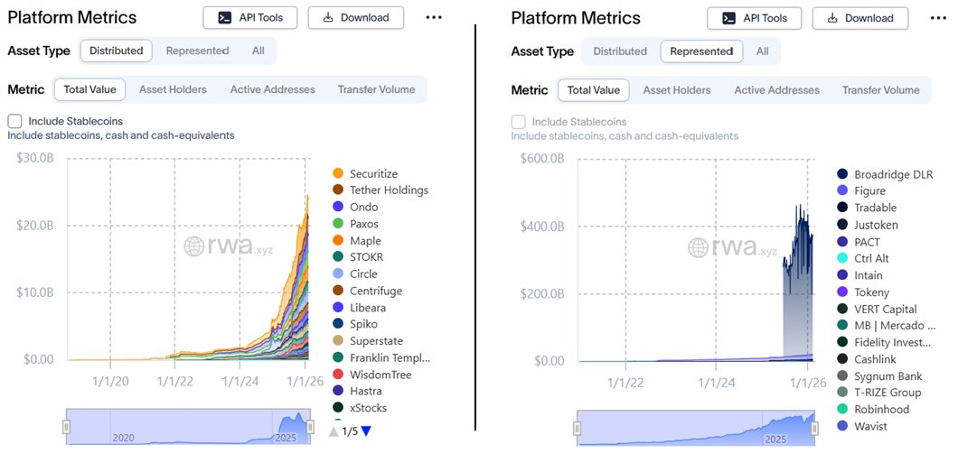Click right handle of left chart range slider

click(x=310, y=427)
